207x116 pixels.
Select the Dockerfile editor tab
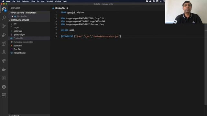click(60, 8)
